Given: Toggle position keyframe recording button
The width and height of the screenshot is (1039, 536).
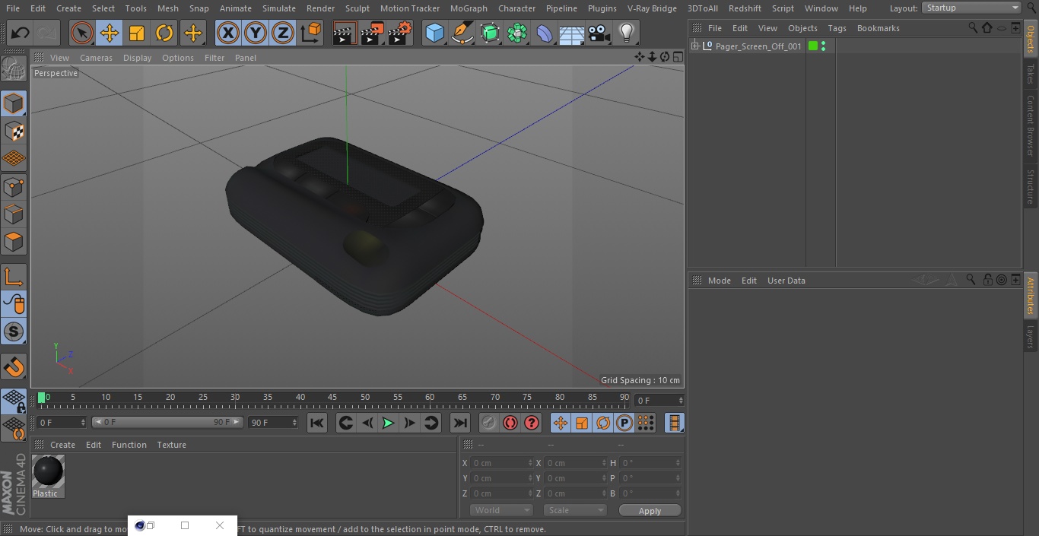Looking at the screenshot, I should click(561, 423).
